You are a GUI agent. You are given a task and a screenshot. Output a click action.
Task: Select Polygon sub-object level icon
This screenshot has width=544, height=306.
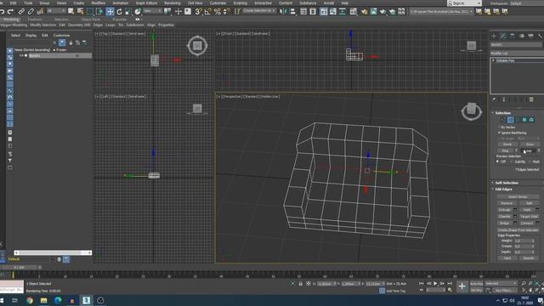[524, 120]
